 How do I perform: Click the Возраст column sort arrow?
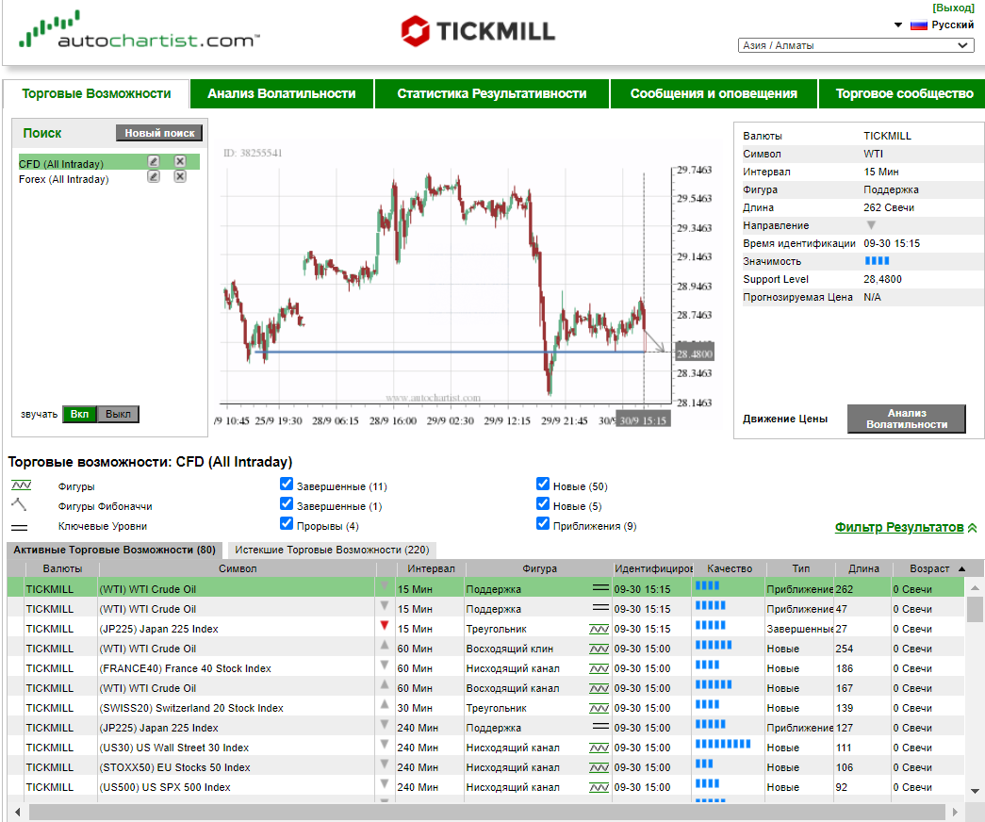point(961,568)
